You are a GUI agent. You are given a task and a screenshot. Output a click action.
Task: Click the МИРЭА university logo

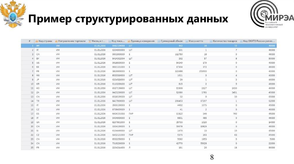pos(271,17)
